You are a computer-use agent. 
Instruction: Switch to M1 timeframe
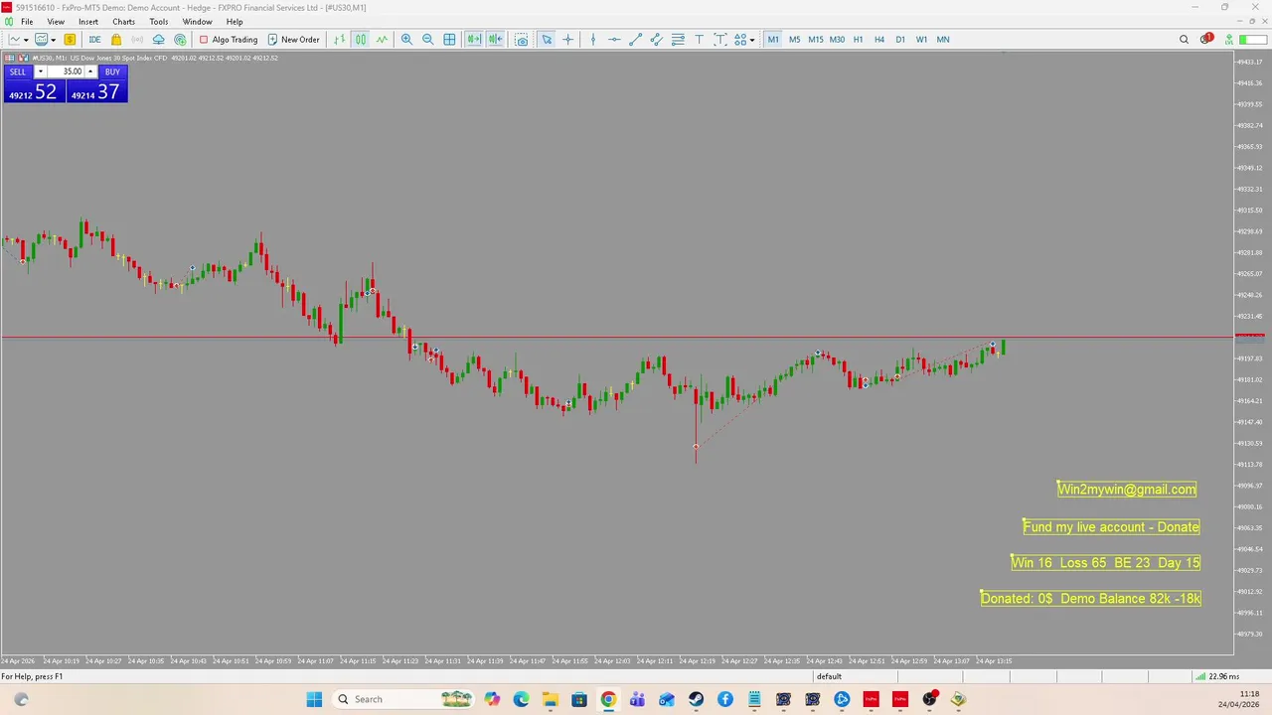pyautogui.click(x=773, y=40)
